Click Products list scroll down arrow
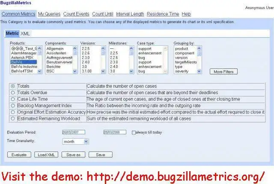The image size is (274, 184). pos(39,71)
